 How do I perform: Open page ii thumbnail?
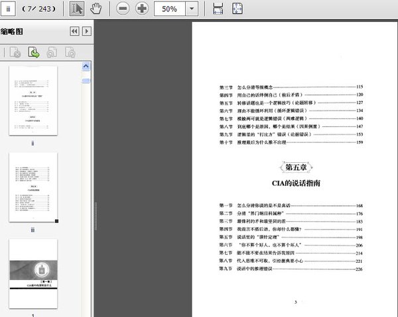33,101
